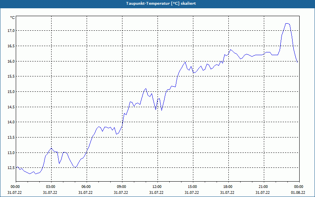
Task: Click the 13,5 y-axis tick label
Action: tap(11, 137)
